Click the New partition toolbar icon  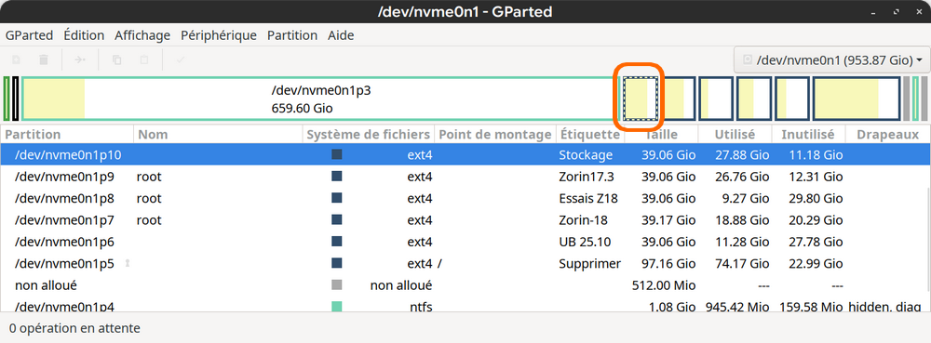point(17,59)
